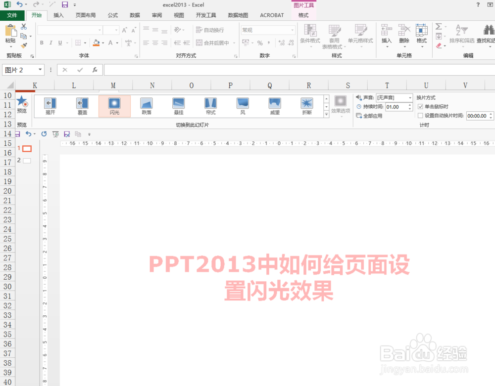The width and height of the screenshot is (495, 386).
Task: Toggle Underline formatting
Action: pyautogui.click(x=60, y=43)
